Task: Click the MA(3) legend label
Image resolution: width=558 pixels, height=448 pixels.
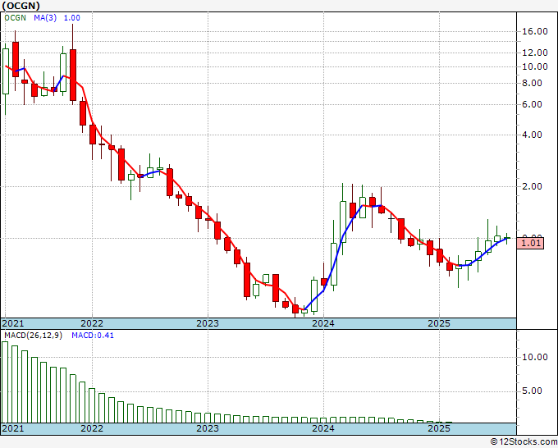Action: (45, 18)
